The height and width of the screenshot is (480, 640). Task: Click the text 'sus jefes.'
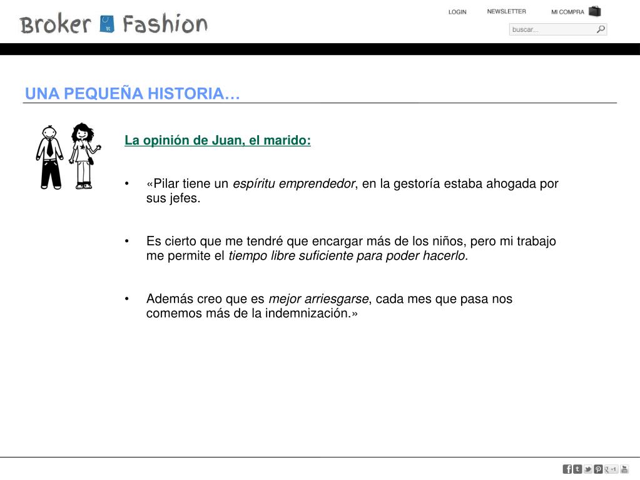click(x=173, y=198)
